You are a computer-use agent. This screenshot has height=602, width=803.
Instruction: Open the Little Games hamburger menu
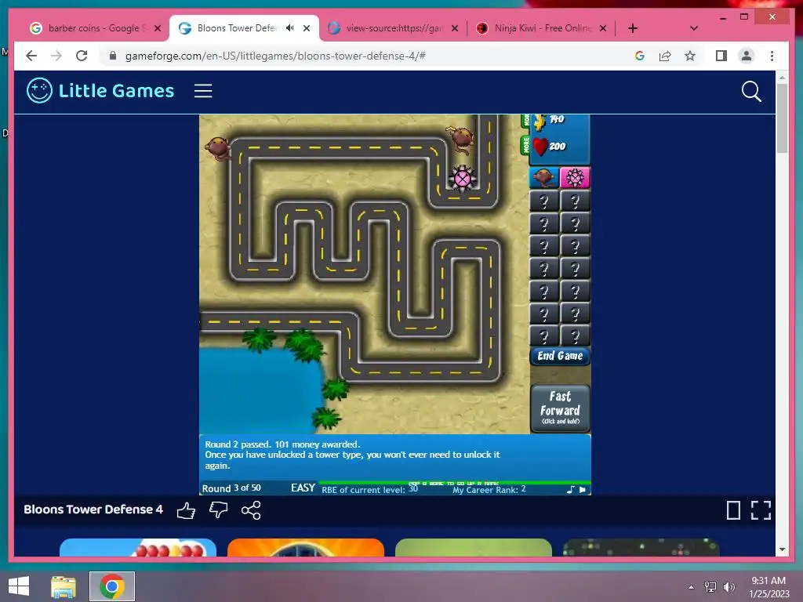[x=203, y=91]
